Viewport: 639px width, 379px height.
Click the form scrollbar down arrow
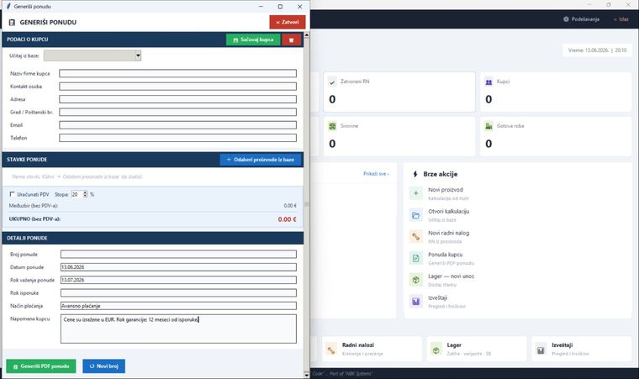coord(306,375)
